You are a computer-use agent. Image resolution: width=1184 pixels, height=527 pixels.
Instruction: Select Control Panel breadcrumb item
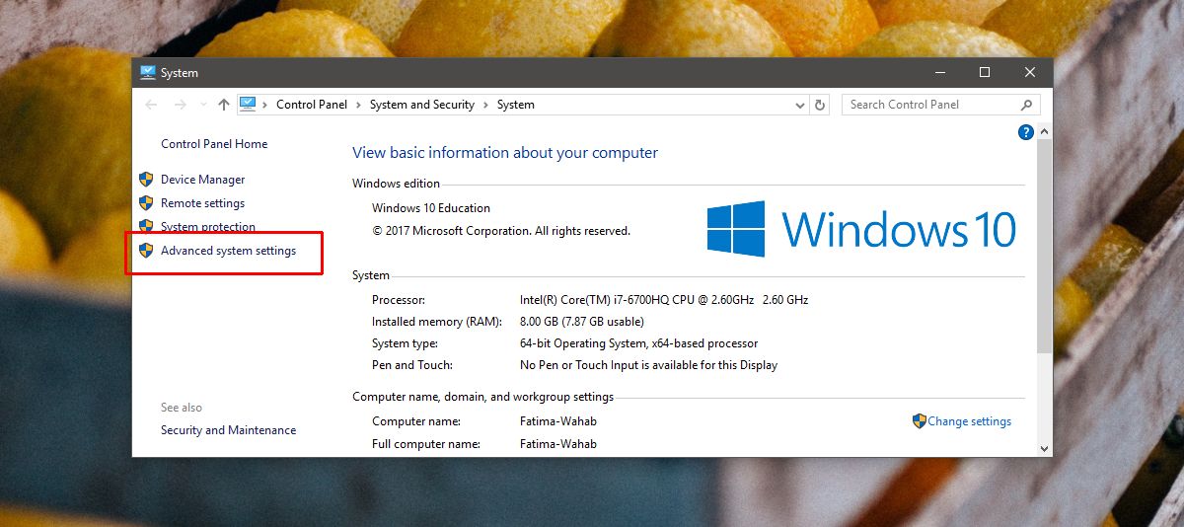pyautogui.click(x=312, y=105)
